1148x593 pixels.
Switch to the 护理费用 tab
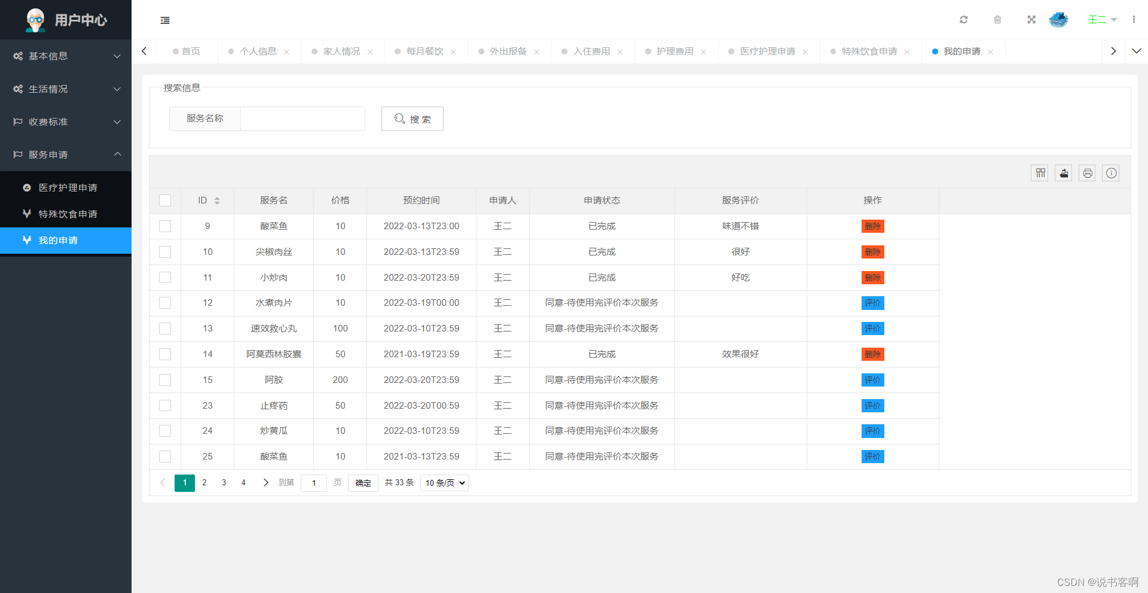coord(674,51)
